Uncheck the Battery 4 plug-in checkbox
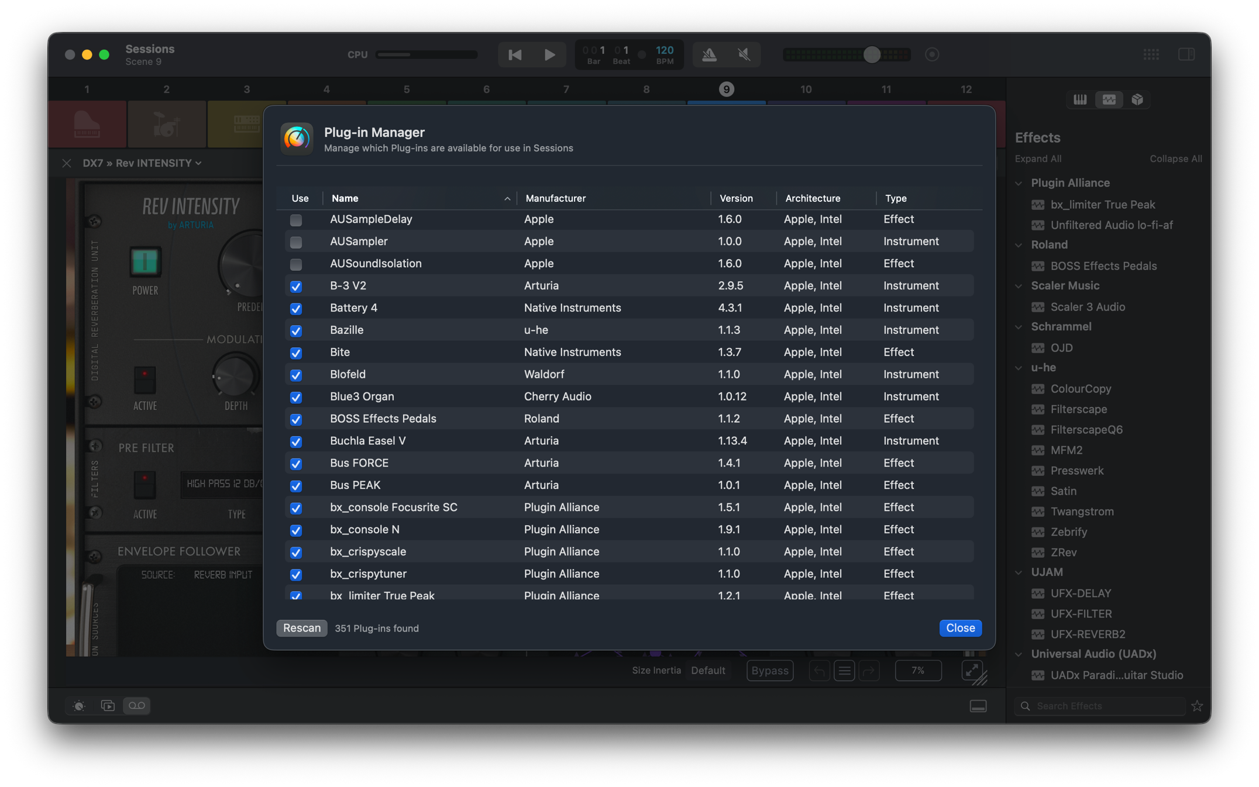The height and width of the screenshot is (787, 1259). [x=296, y=309]
